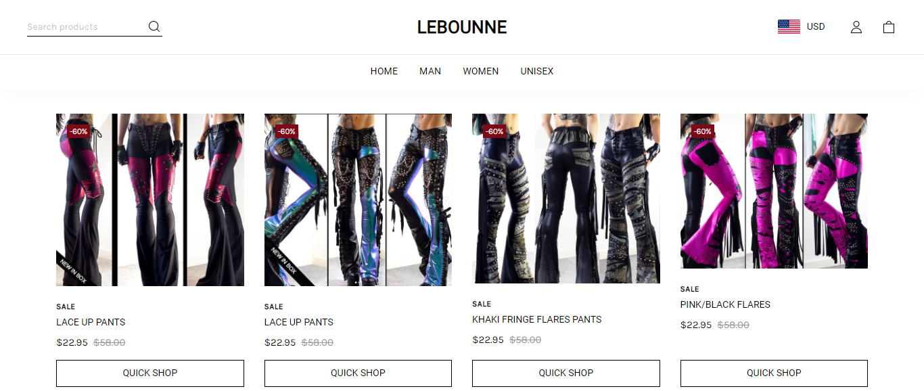The image size is (924, 391).
Task: Click the LEBOUNNE logo
Action: point(462,27)
